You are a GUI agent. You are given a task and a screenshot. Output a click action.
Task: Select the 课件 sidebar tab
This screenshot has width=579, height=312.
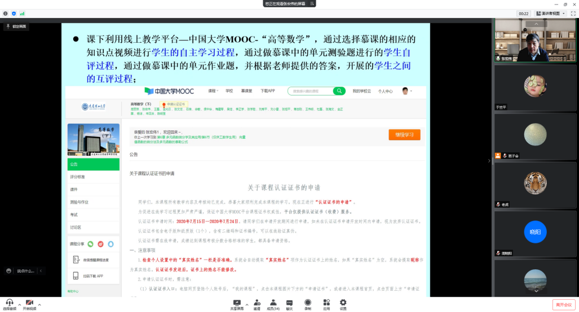point(94,189)
